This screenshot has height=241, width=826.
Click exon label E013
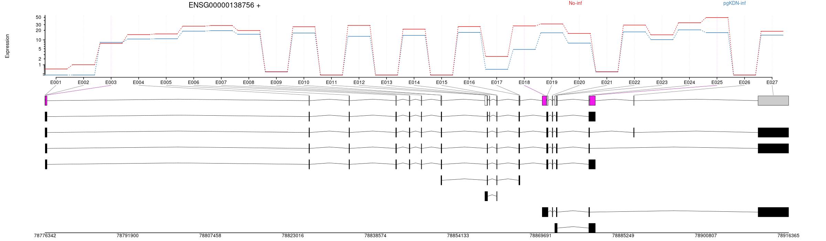pyautogui.click(x=386, y=82)
